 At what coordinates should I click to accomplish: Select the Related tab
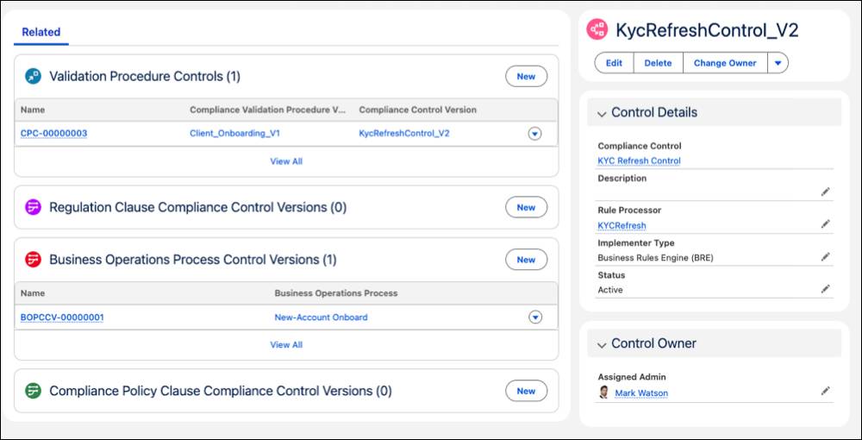click(41, 32)
